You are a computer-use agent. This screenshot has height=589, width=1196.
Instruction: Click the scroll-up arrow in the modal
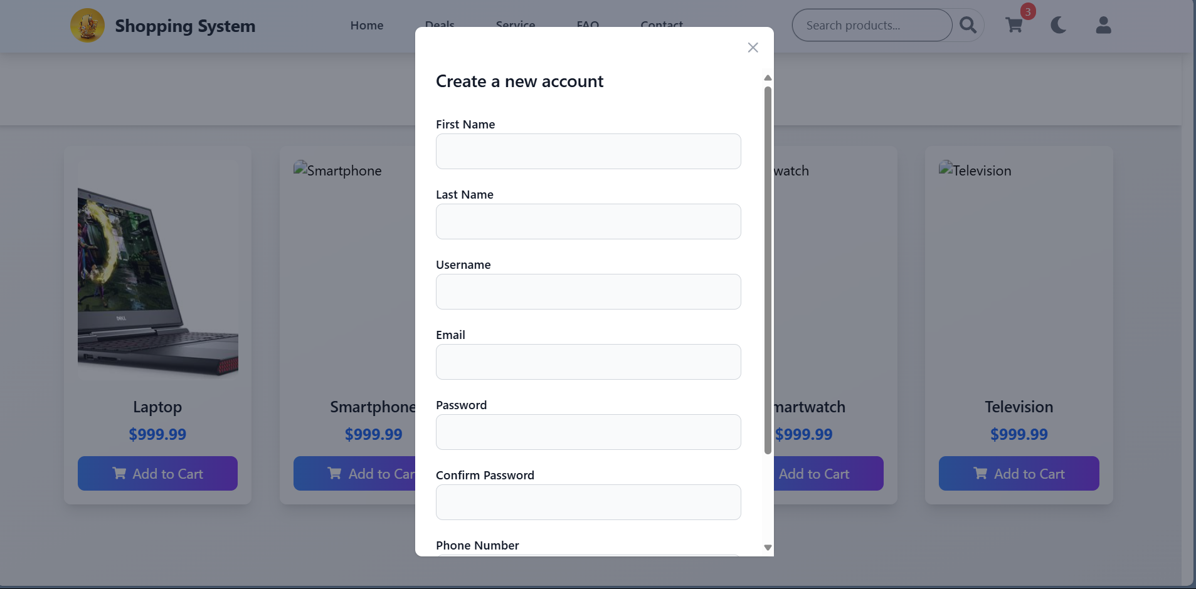tap(767, 78)
